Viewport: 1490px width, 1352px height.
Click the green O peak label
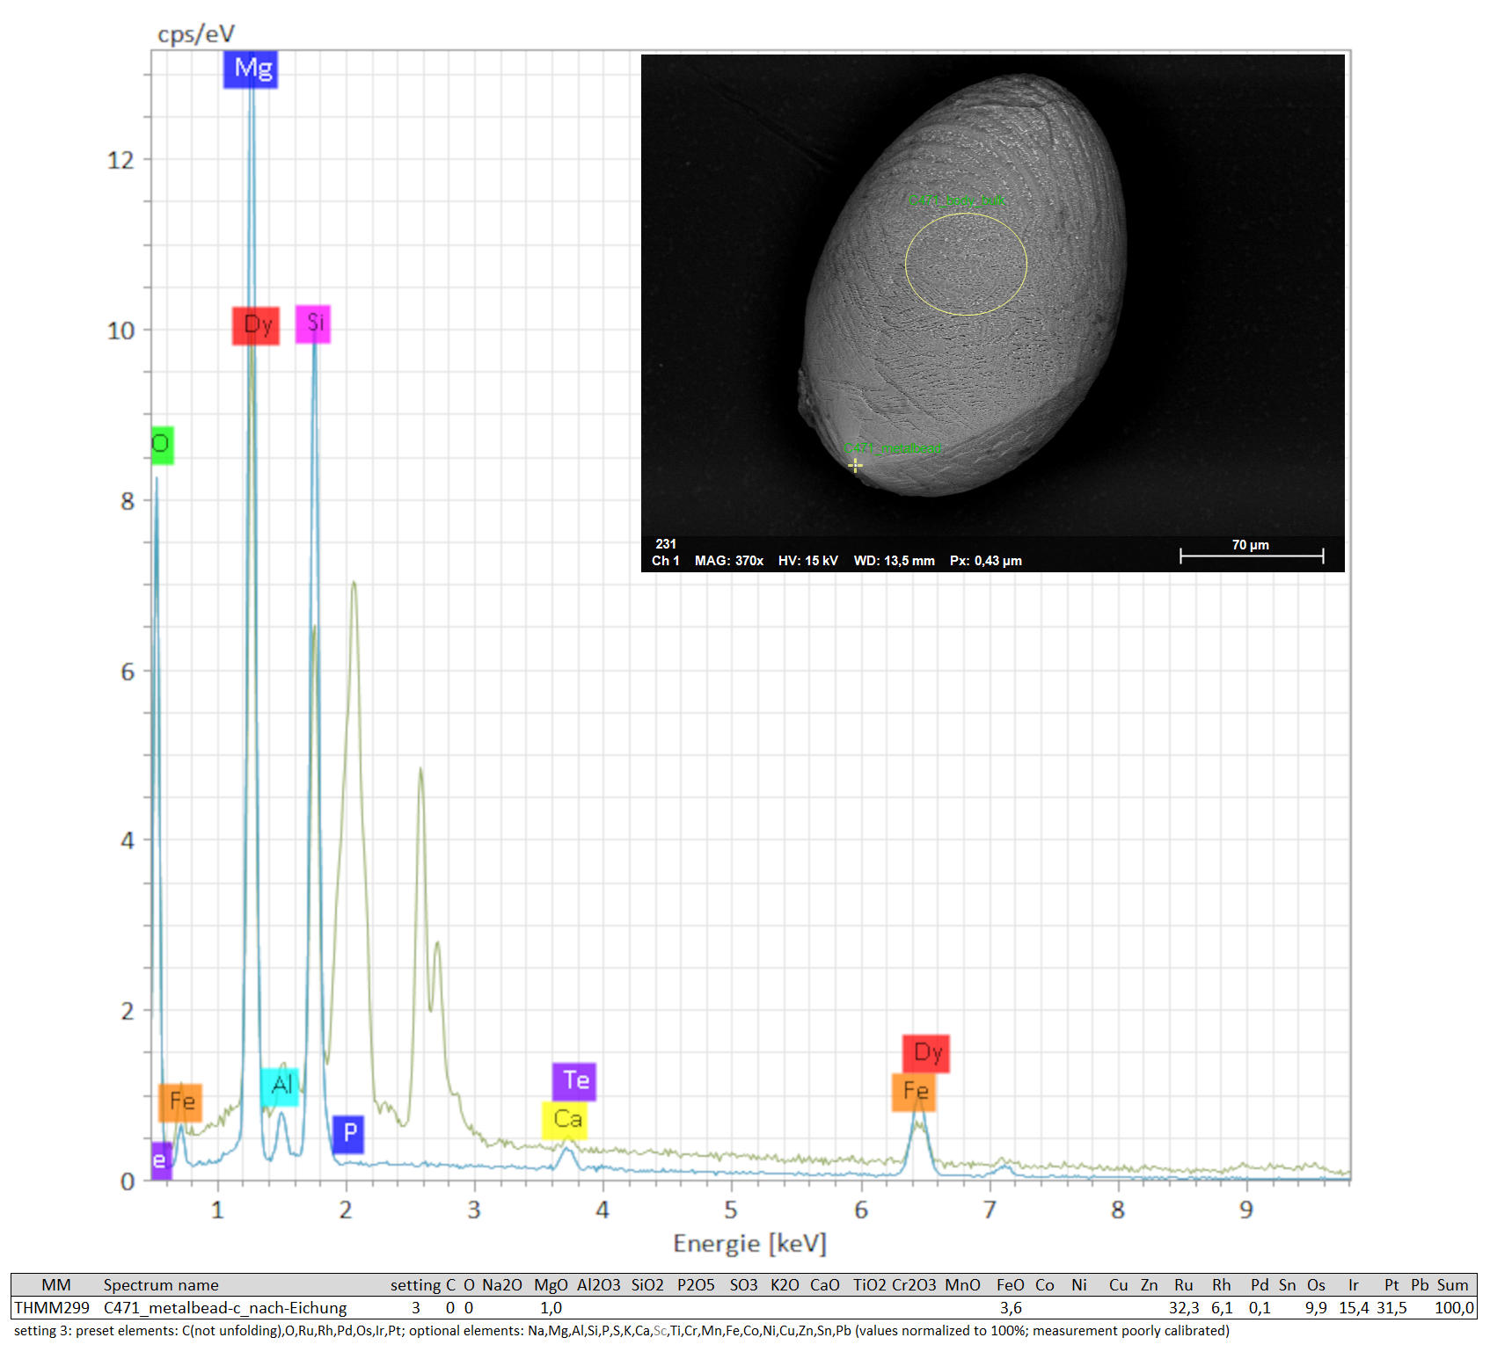[162, 445]
